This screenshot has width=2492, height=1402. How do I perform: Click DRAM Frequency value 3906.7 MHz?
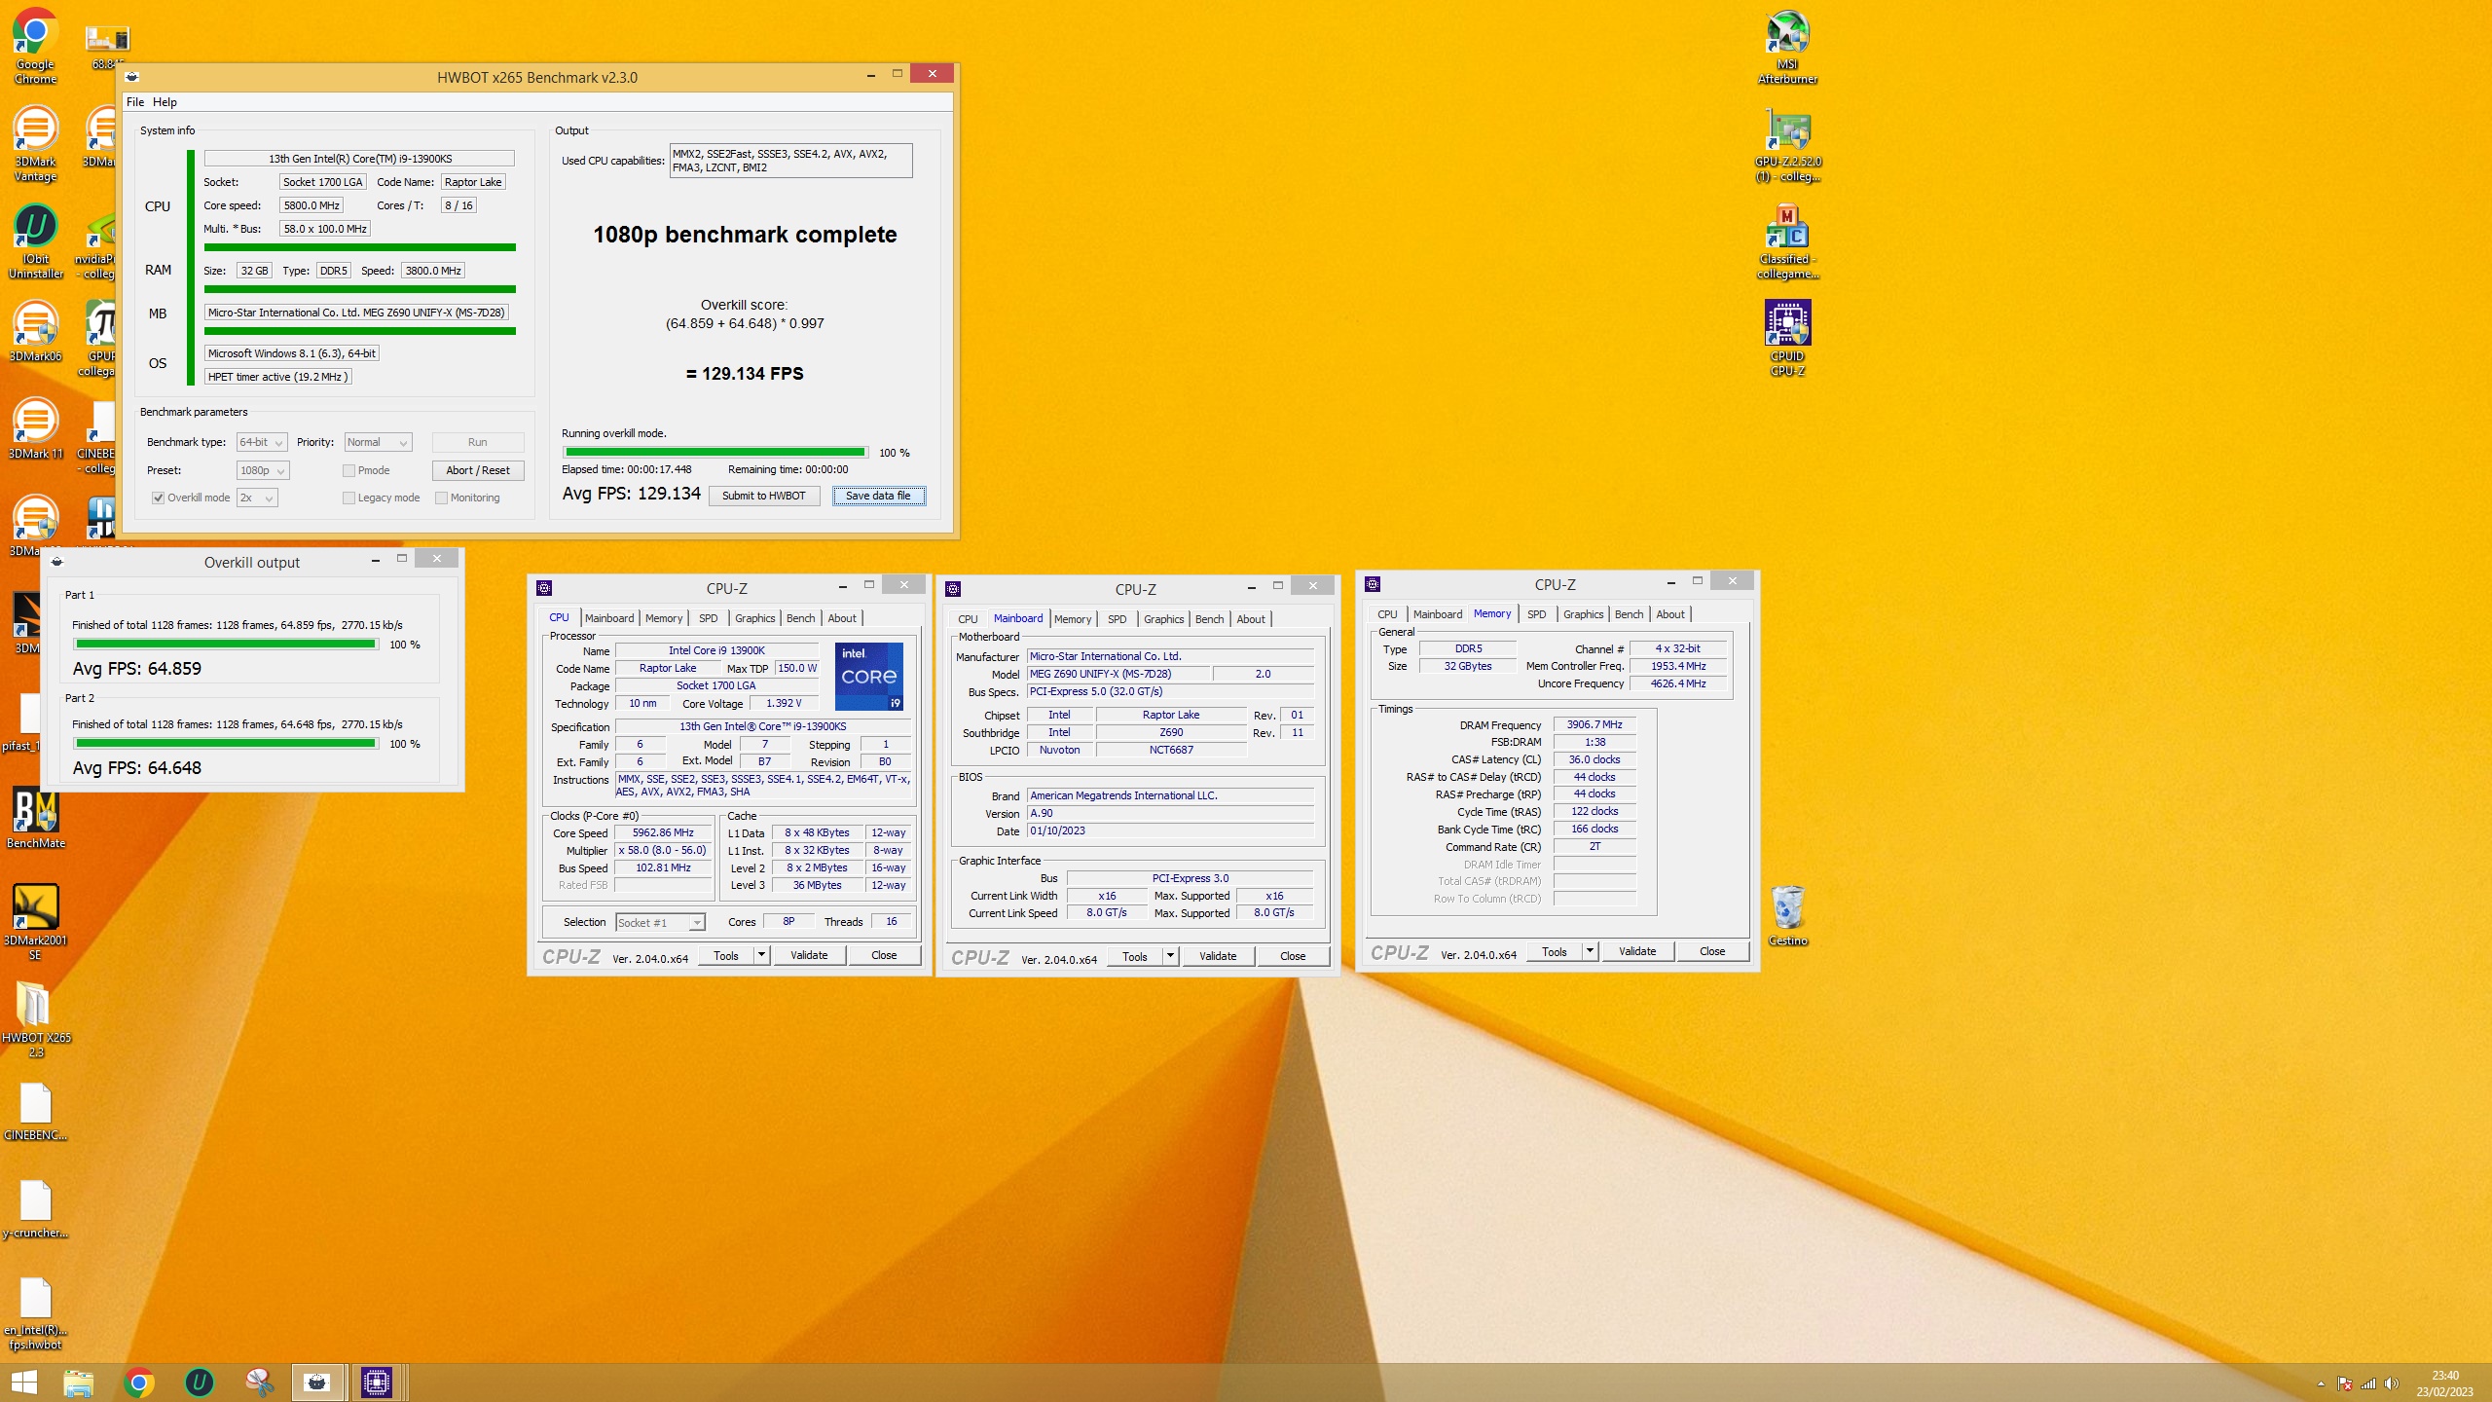[1594, 724]
